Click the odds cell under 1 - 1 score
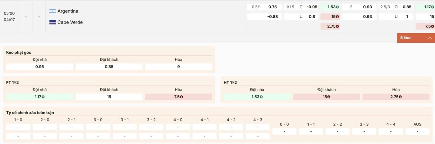The width and height of the screenshot is (435, 144). point(311,132)
